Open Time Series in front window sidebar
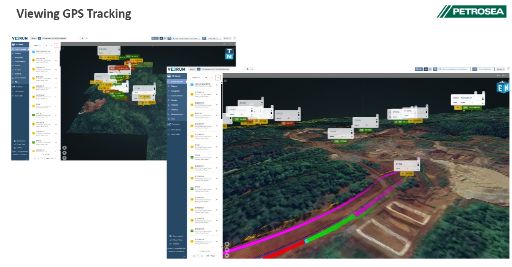 coord(176,130)
